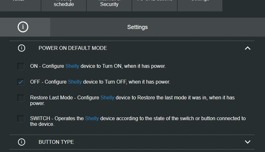Click Shelly link in the SWITCH description
Viewport: 265px width, 152px height.
coord(92,118)
